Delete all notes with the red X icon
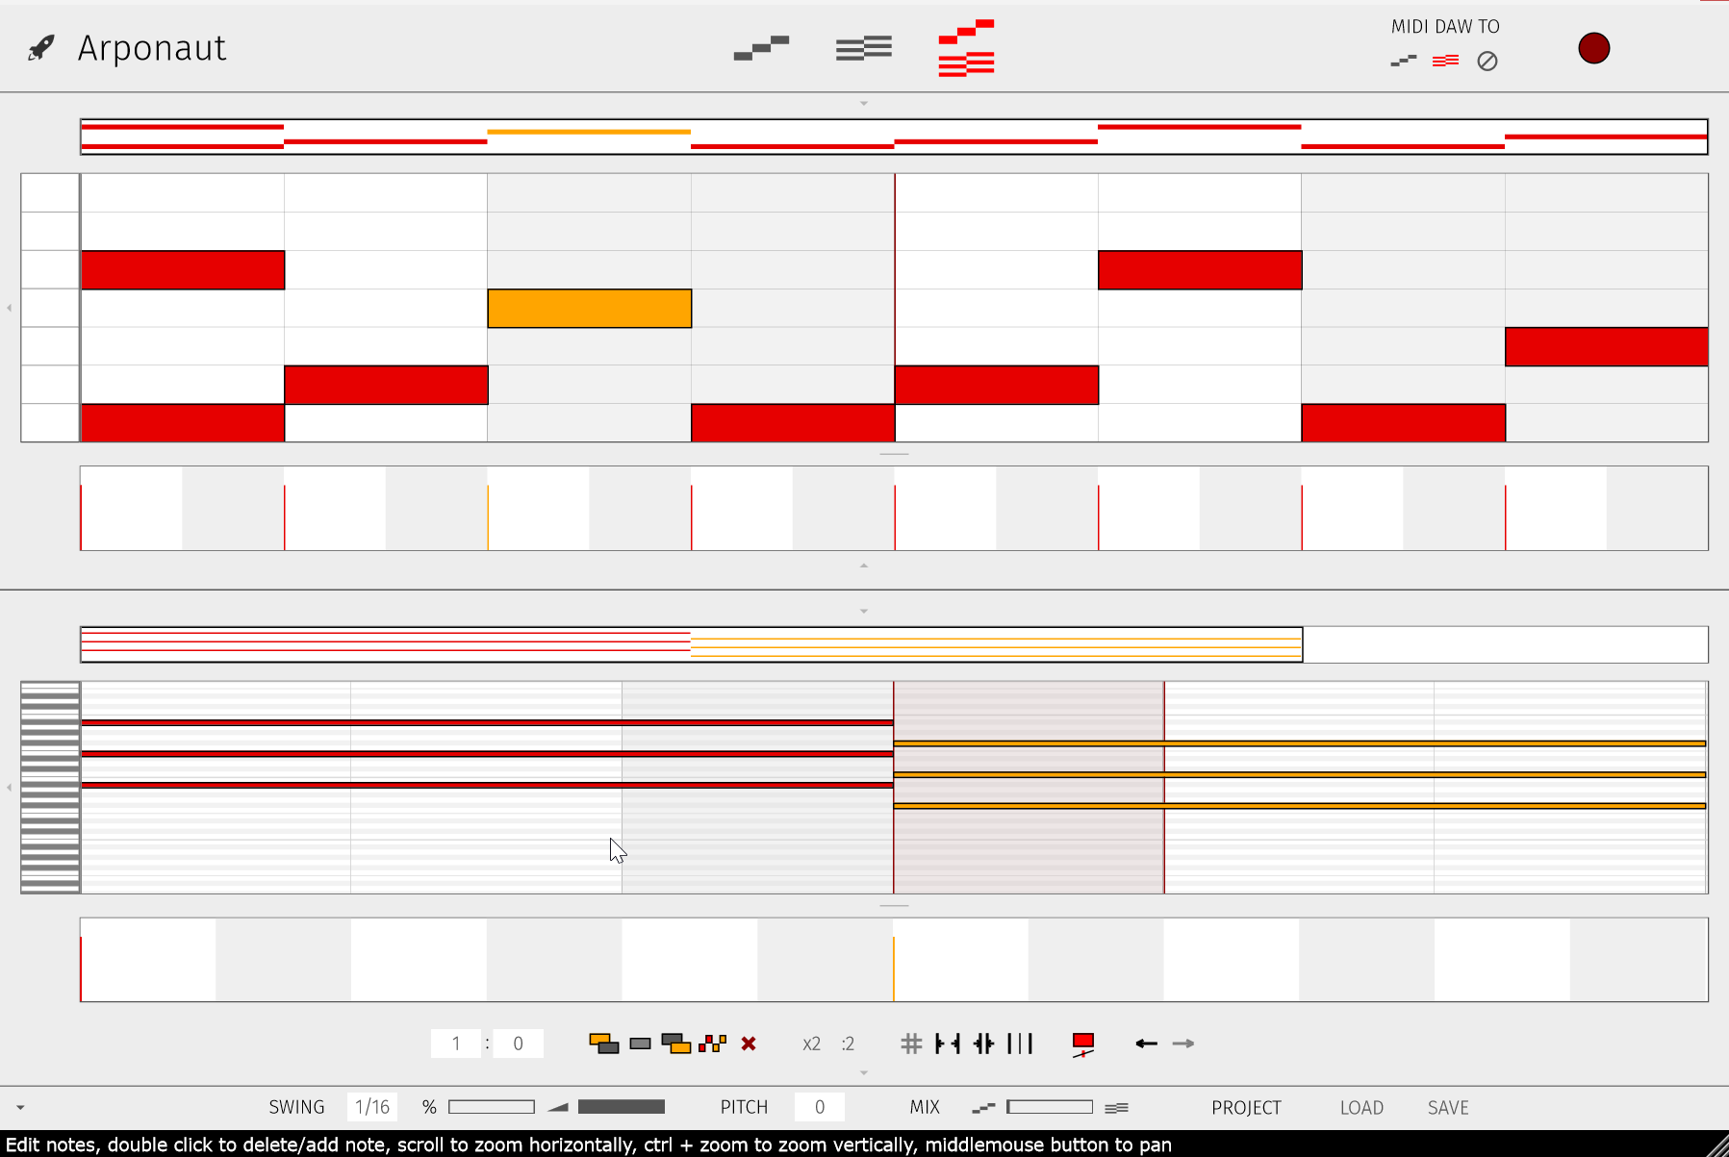The height and width of the screenshot is (1157, 1729). (749, 1044)
